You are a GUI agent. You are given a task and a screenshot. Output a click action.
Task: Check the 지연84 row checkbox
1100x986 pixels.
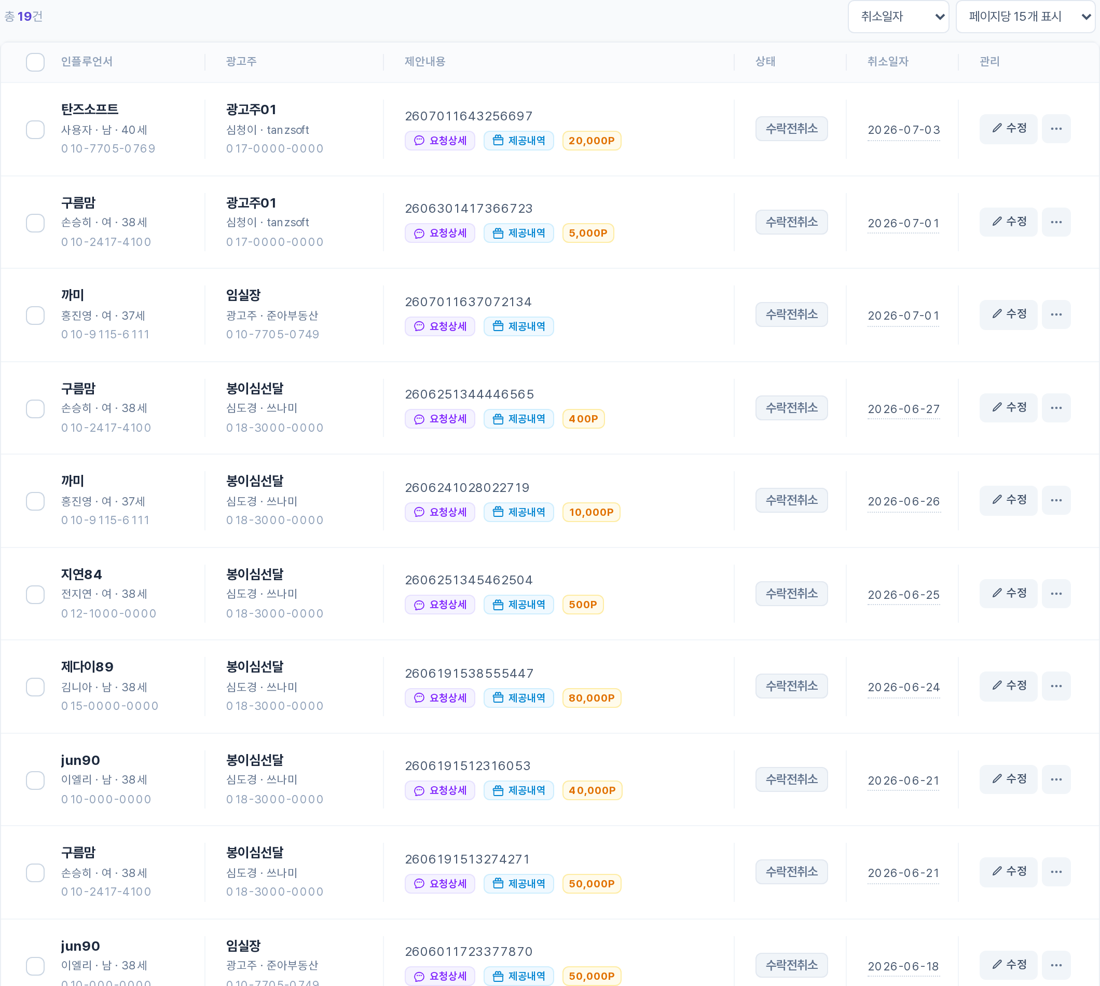(x=35, y=595)
